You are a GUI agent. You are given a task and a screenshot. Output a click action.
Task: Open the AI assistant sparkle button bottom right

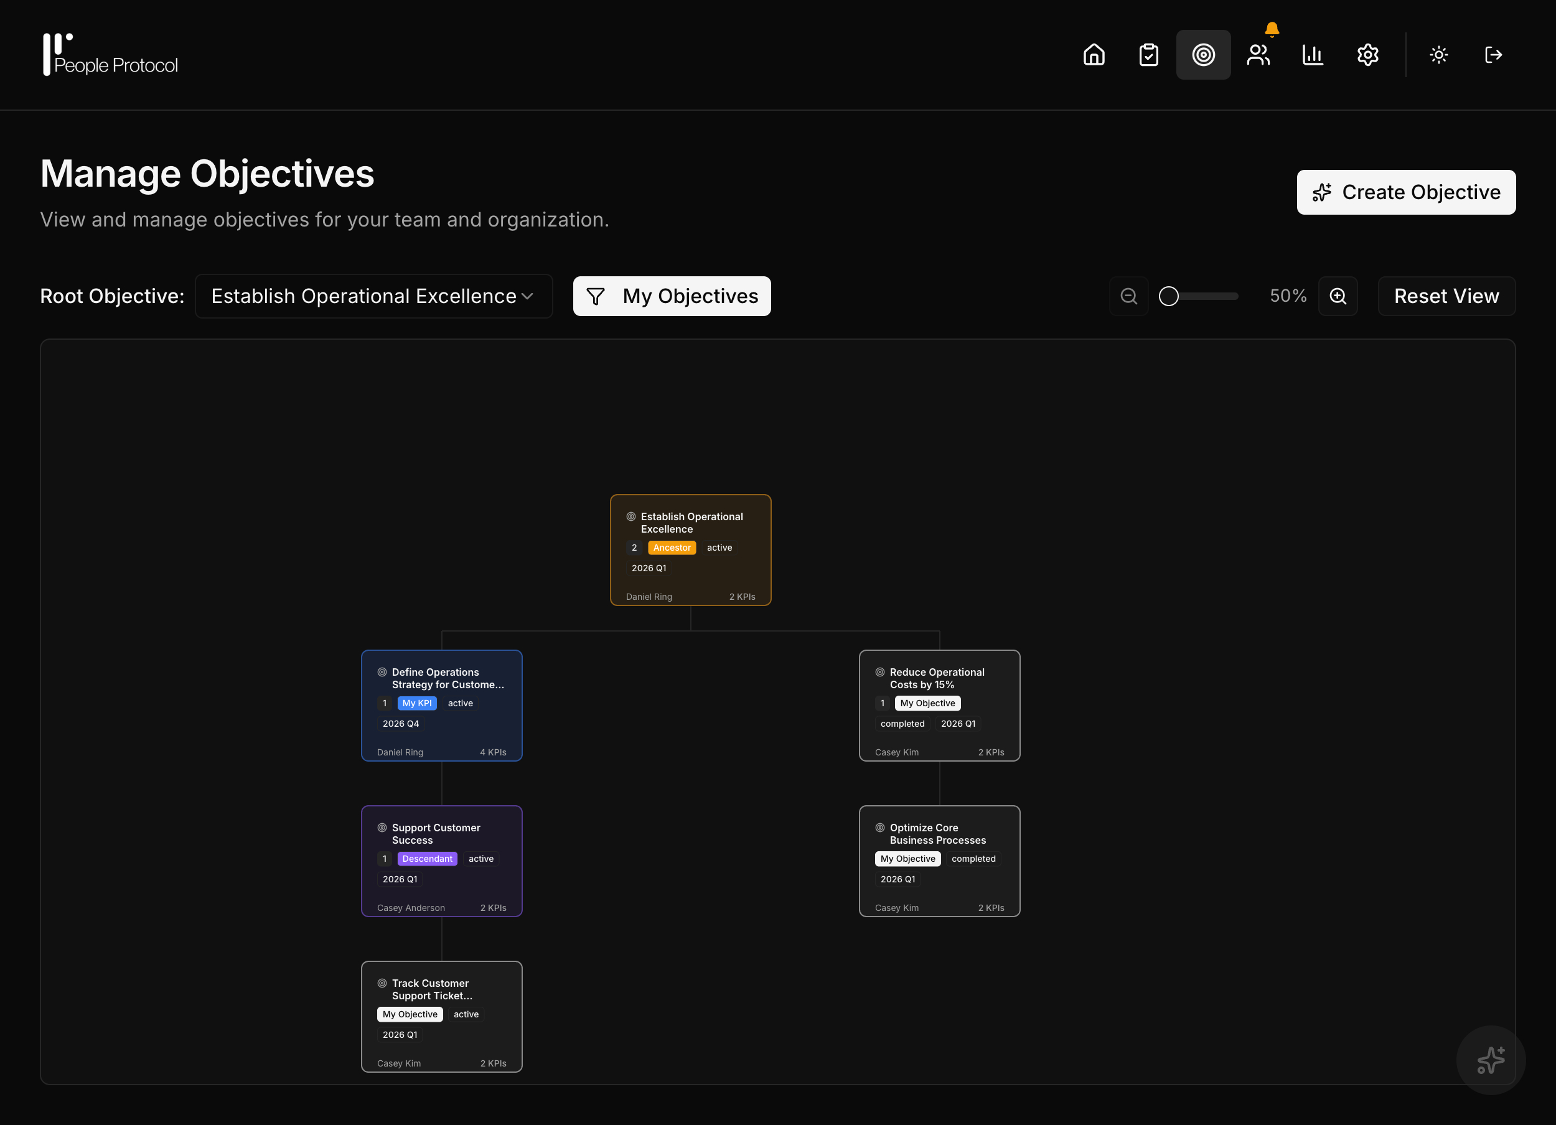[1490, 1060]
